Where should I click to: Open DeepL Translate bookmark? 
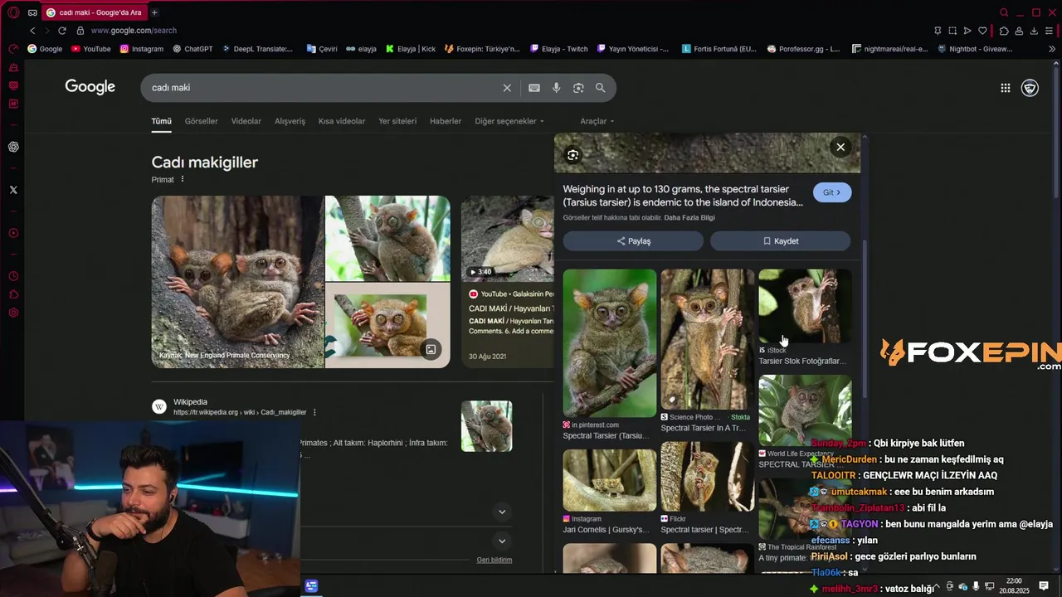[257, 49]
